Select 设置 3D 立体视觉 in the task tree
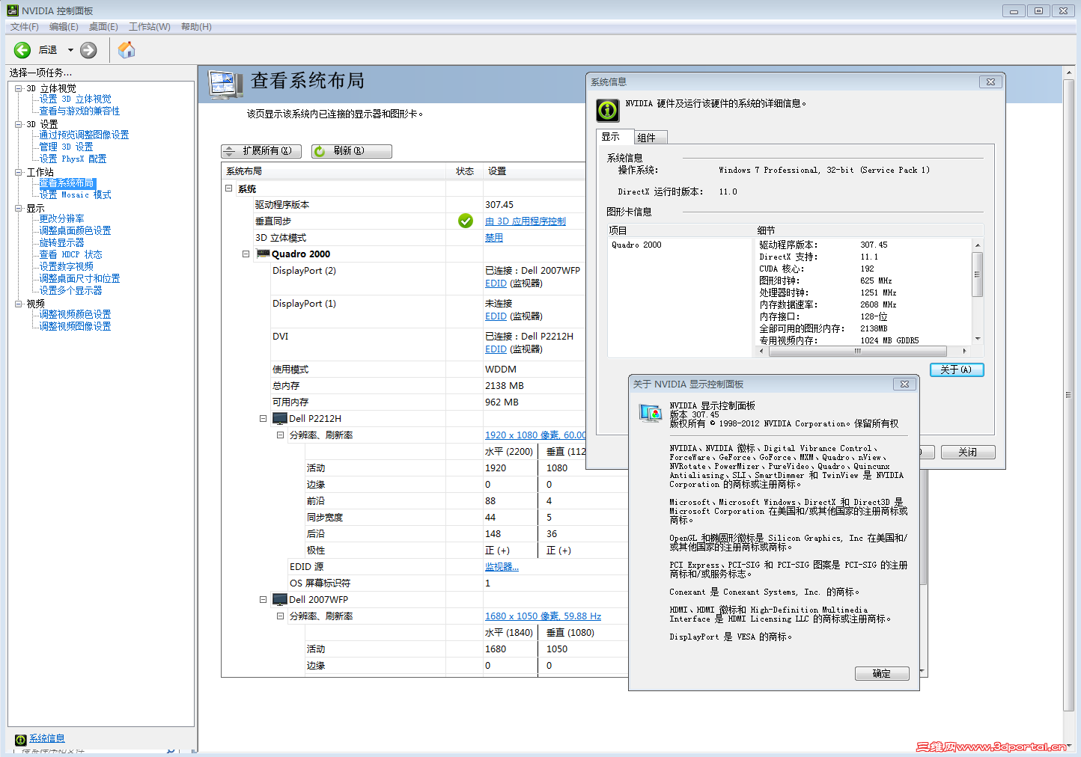 tap(75, 99)
